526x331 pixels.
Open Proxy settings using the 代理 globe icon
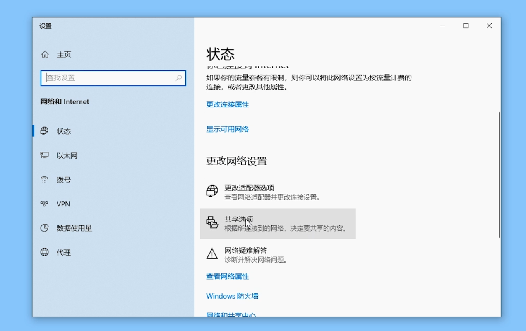[45, 253]
